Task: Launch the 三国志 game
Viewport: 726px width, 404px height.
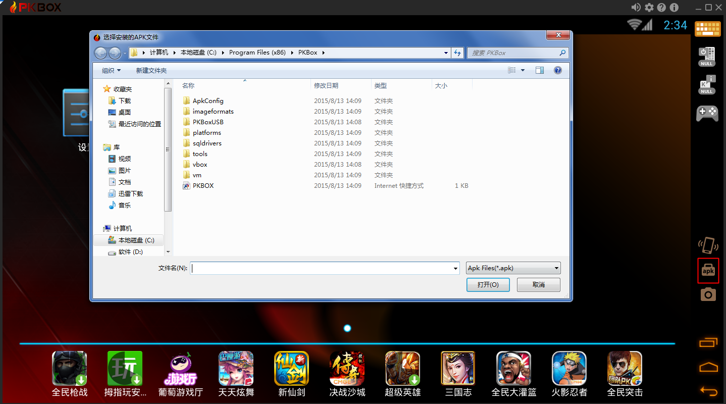Action: coord(458,374)
